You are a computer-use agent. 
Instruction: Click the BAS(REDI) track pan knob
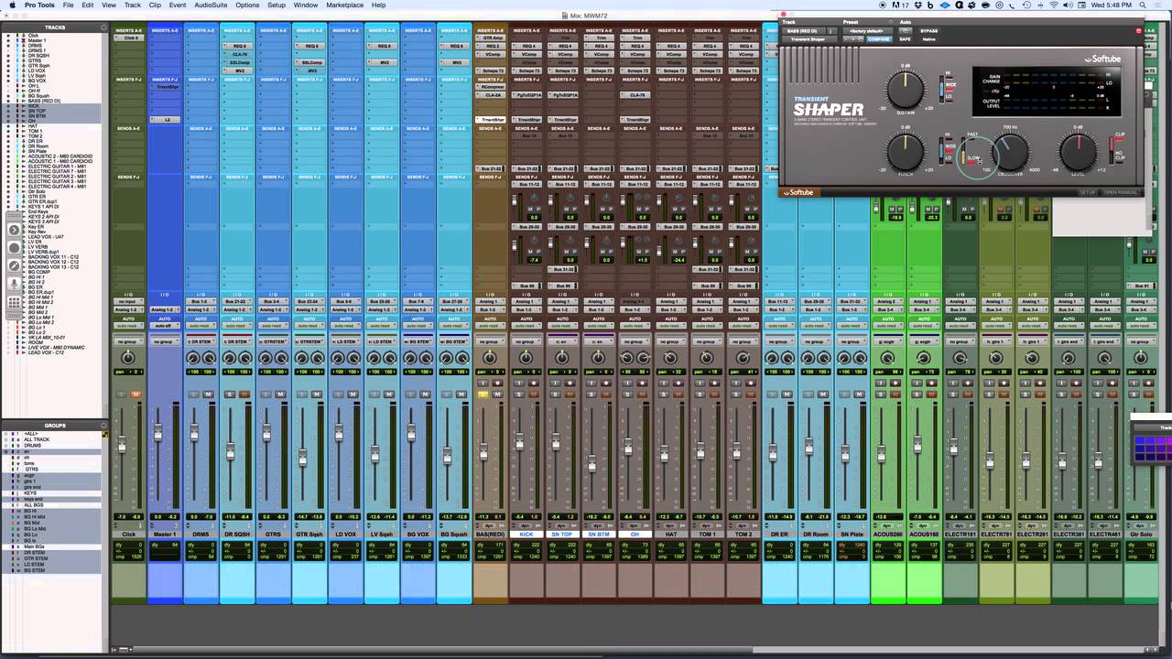tap(490, 358)
